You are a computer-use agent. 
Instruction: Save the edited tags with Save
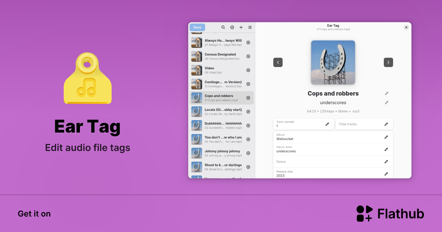coord(197,27)
